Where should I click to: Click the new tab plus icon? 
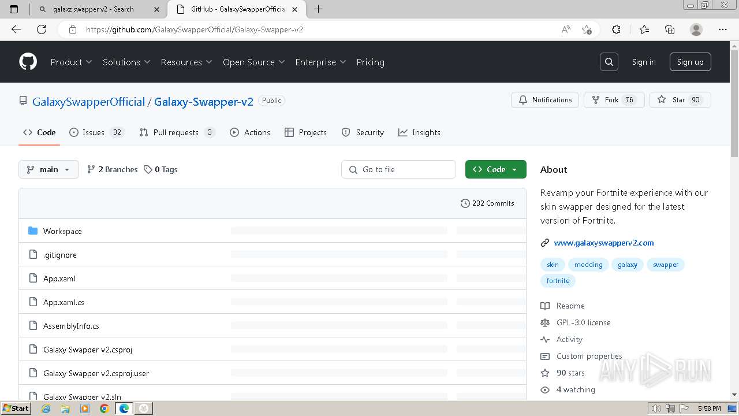pyautogui.click(x=318, y=9)
